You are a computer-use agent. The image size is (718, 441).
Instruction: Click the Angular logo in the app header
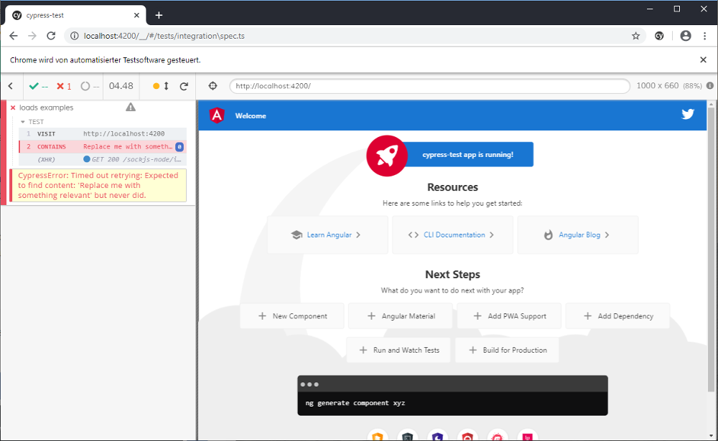pyautogui.click(x=217, y=115)
